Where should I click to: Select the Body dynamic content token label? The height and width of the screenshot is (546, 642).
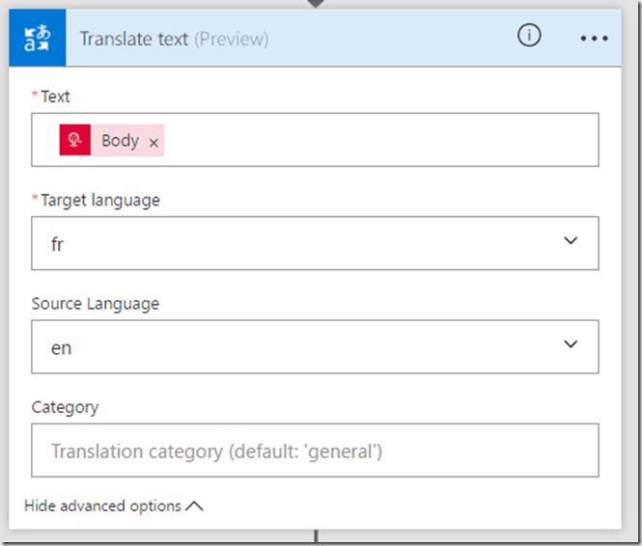pyautogui.click(x=120, y=141)
